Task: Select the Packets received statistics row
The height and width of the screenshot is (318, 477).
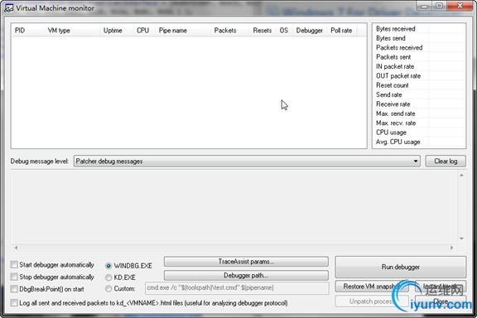Action: click(x=419, y=47)
